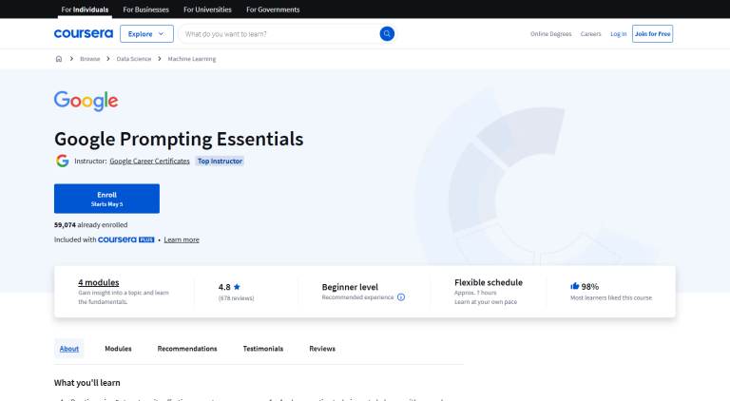This screenshot has height=401, width=730.
Task: Click the Google G instructor avatar
Action: coord(63,161)
